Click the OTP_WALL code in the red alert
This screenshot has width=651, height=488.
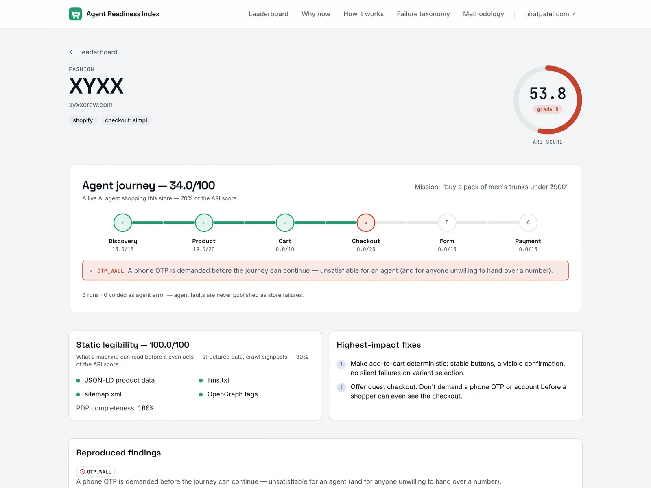[110, 271]
